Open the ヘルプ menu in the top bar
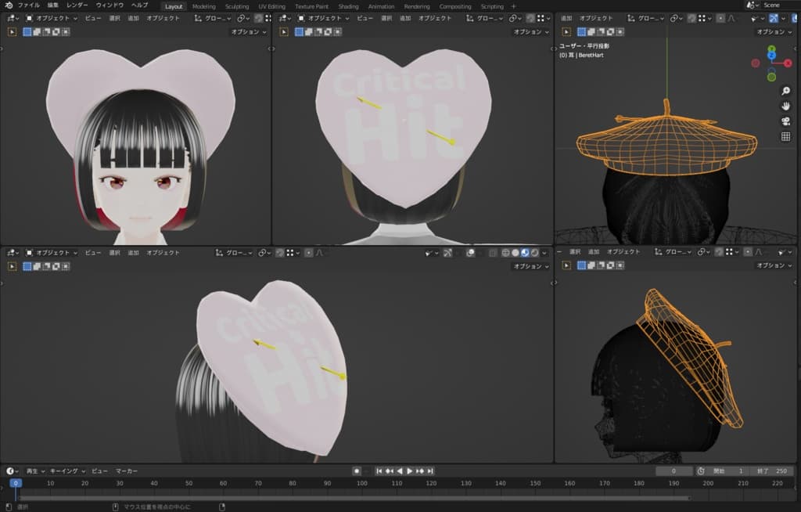 139,5
